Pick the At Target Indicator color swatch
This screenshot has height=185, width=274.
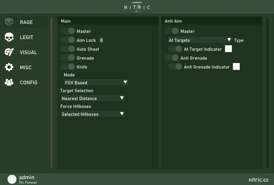228,49
